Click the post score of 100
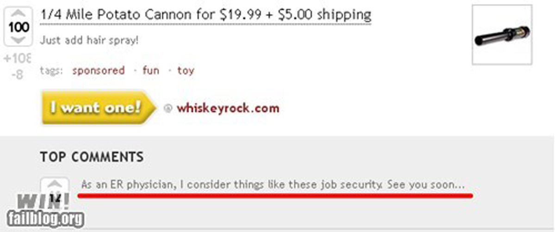The height and width of the screenshot is (232, 555). point(18,27)
